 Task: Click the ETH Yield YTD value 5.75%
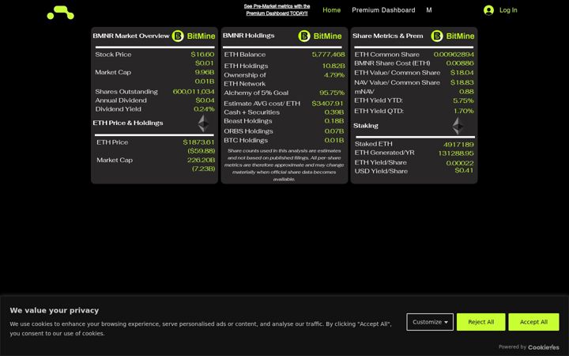tap(463, 100)
